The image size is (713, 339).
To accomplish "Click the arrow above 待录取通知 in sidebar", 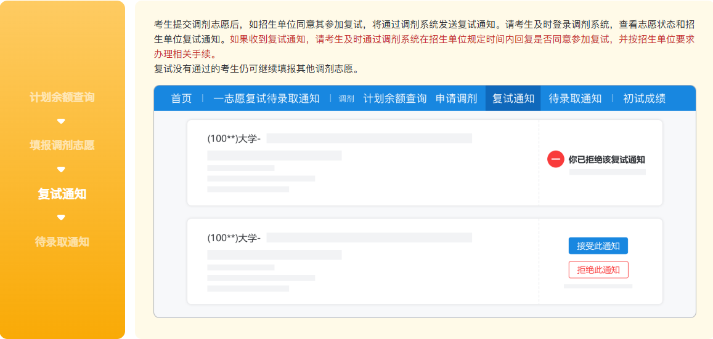I will [61, 217].
